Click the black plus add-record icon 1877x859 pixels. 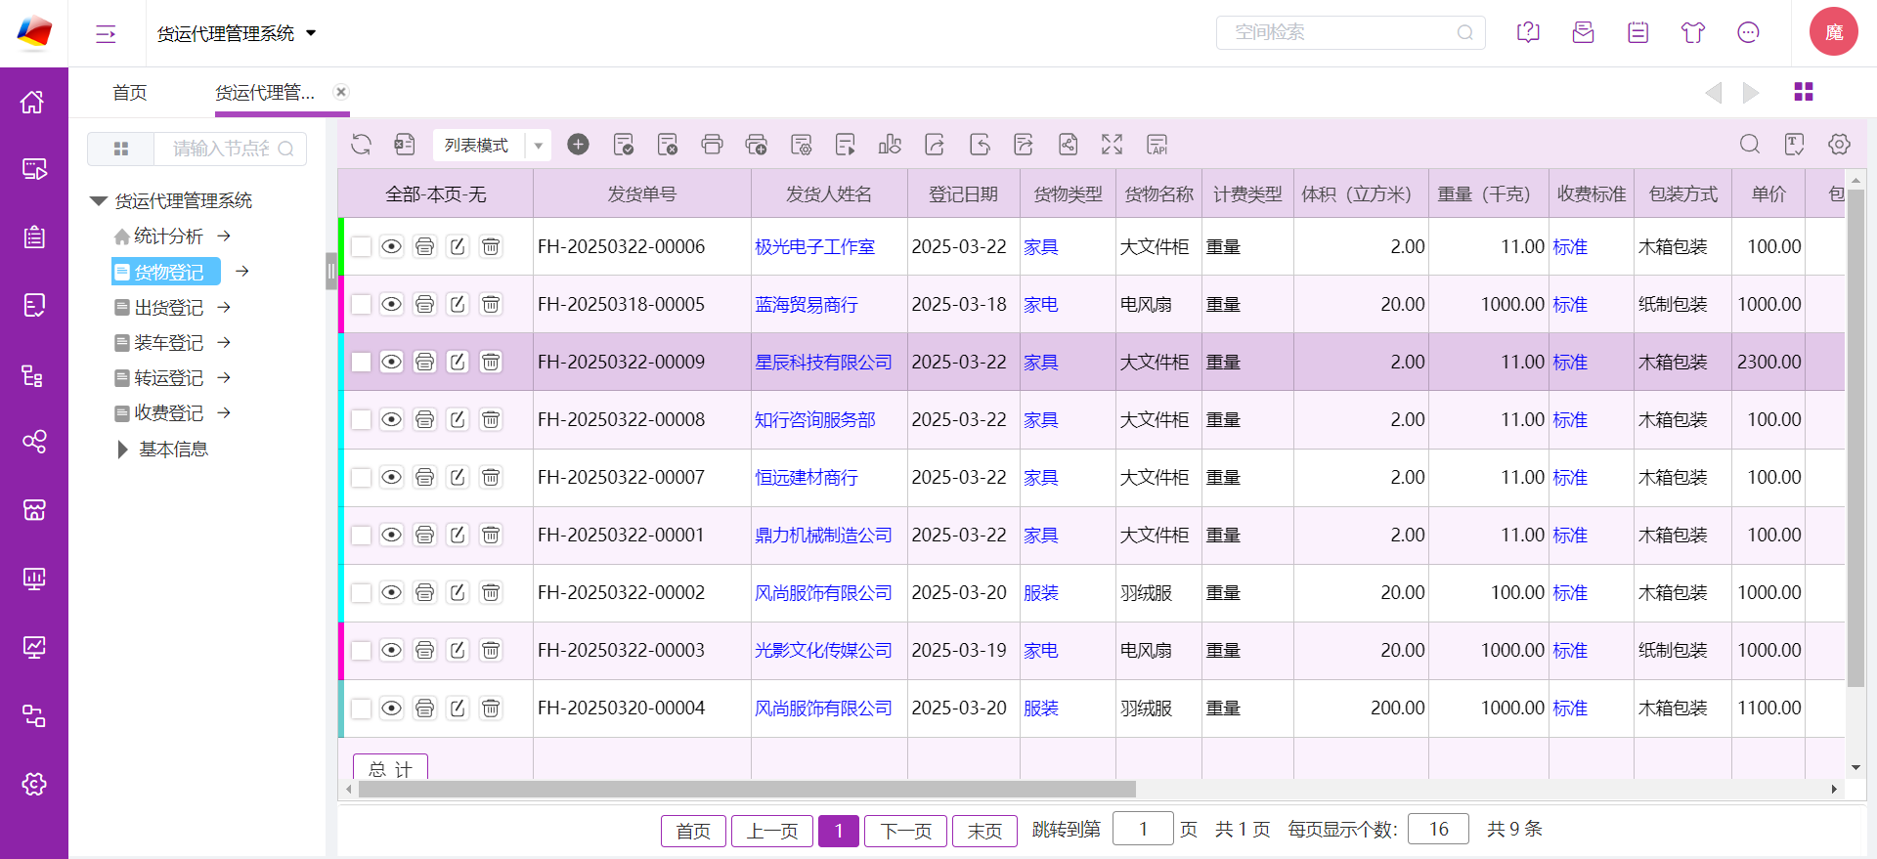(x=579, y=145)
